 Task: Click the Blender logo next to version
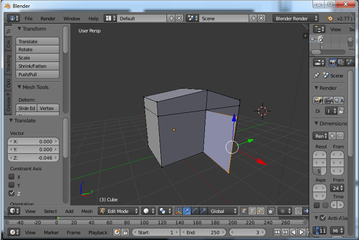(330, 18)
